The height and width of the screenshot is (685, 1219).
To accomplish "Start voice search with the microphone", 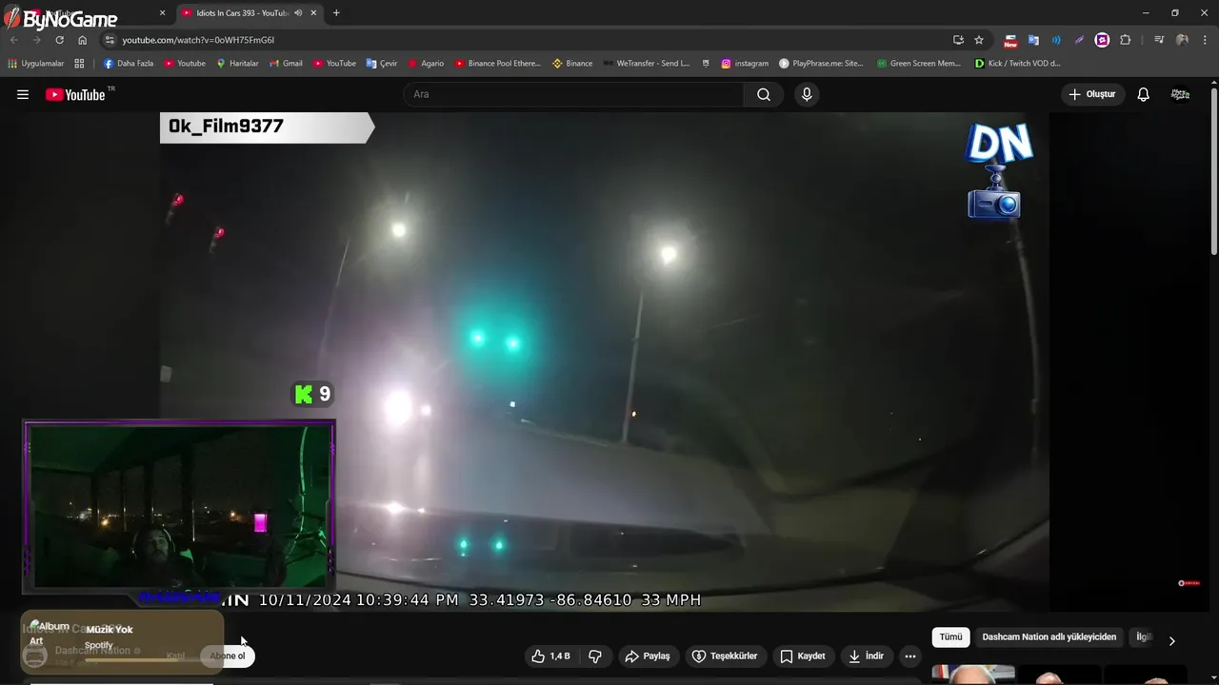I will (x=807, y=94).
